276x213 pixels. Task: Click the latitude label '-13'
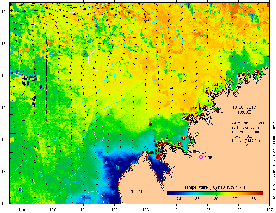click(3, 44)
